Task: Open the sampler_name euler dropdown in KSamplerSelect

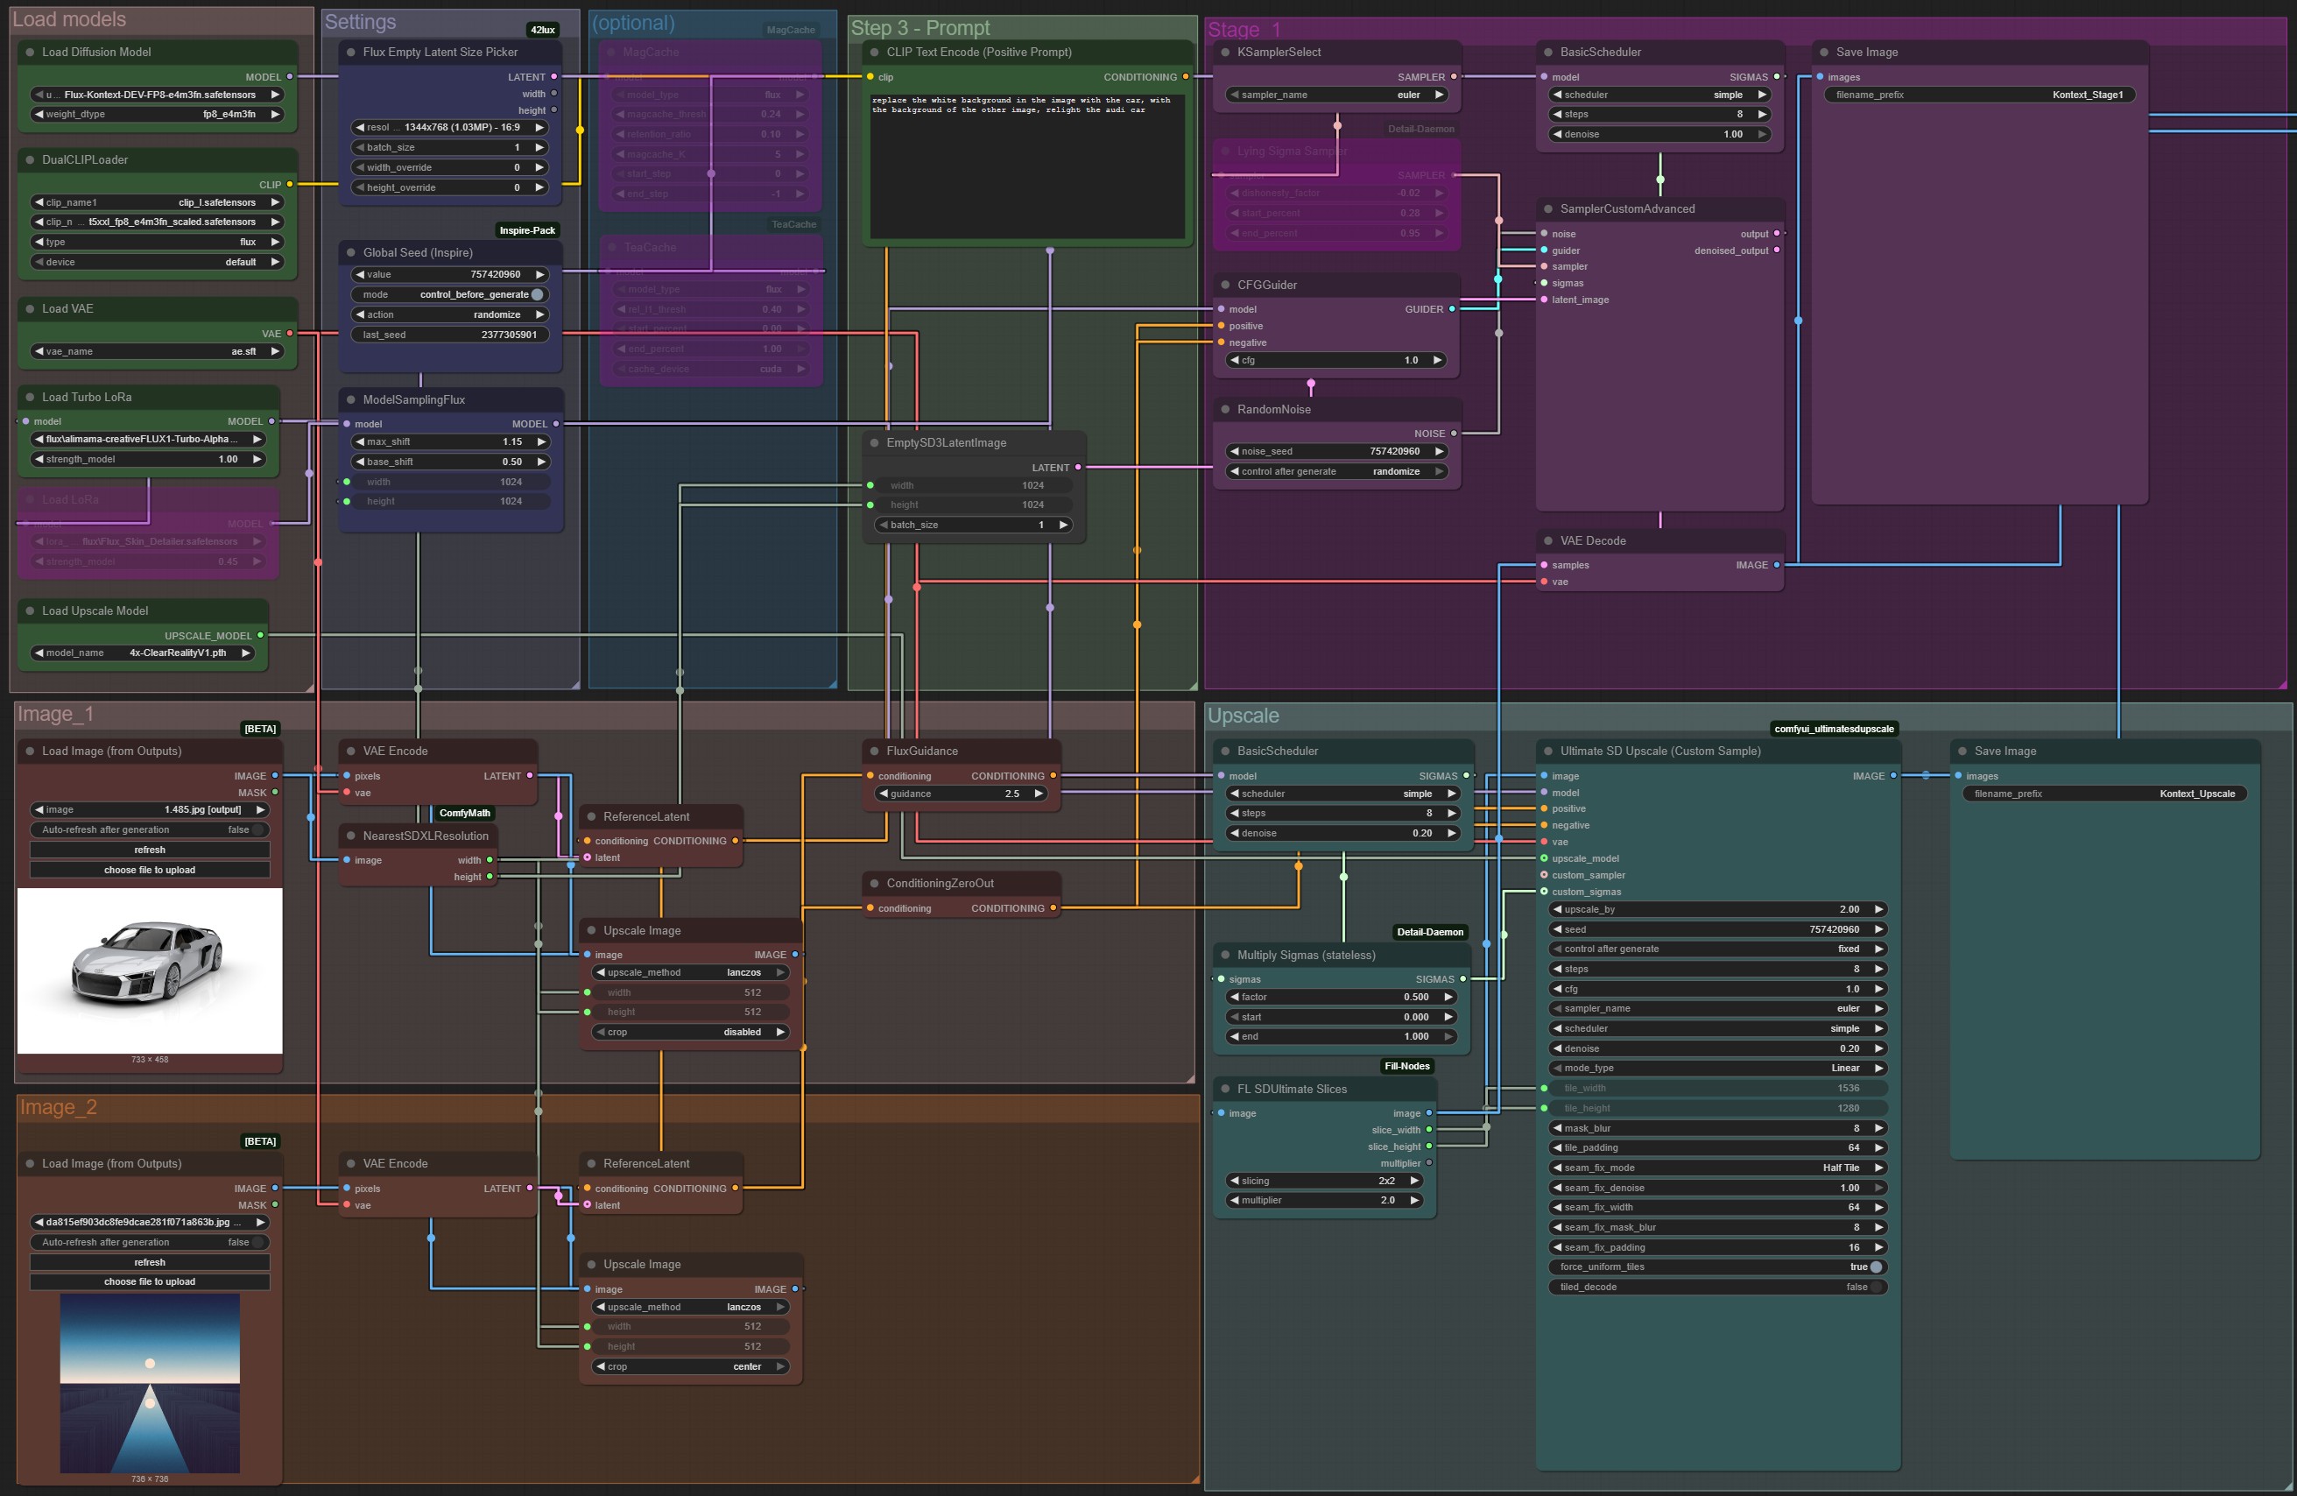Action: tap(1336, 95)
